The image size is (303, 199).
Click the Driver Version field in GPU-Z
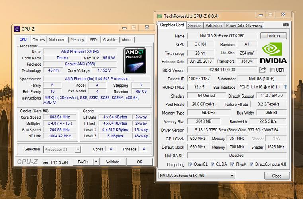click(x=237, y=130)
